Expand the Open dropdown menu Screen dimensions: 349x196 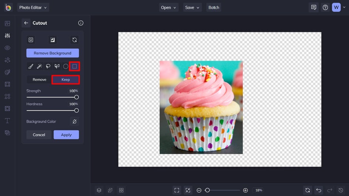tap(169, 7)
